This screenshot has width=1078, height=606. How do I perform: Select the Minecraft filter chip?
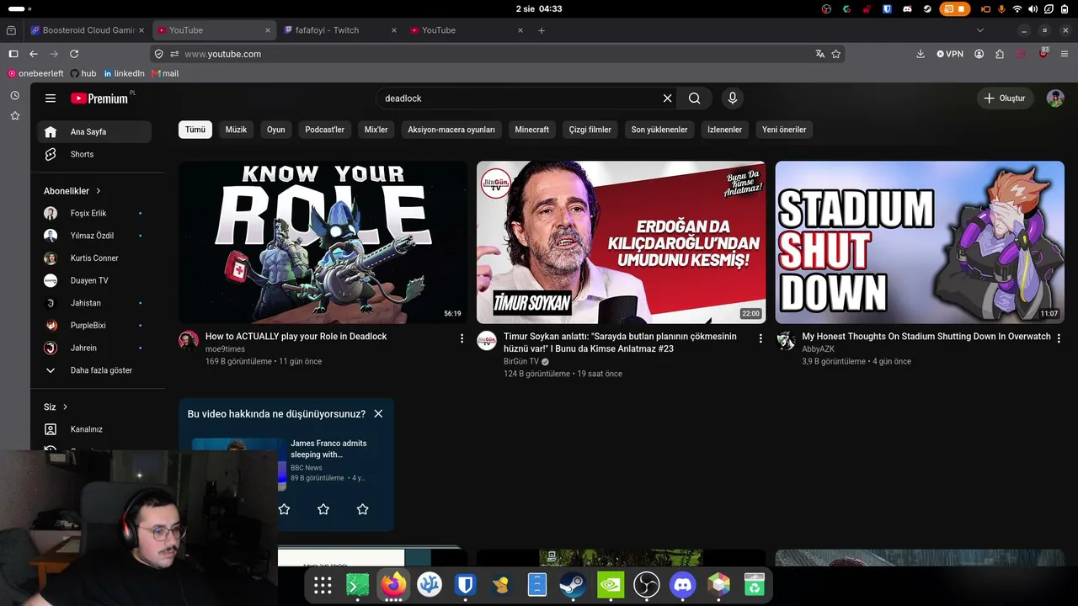click(x=531, y=130)
